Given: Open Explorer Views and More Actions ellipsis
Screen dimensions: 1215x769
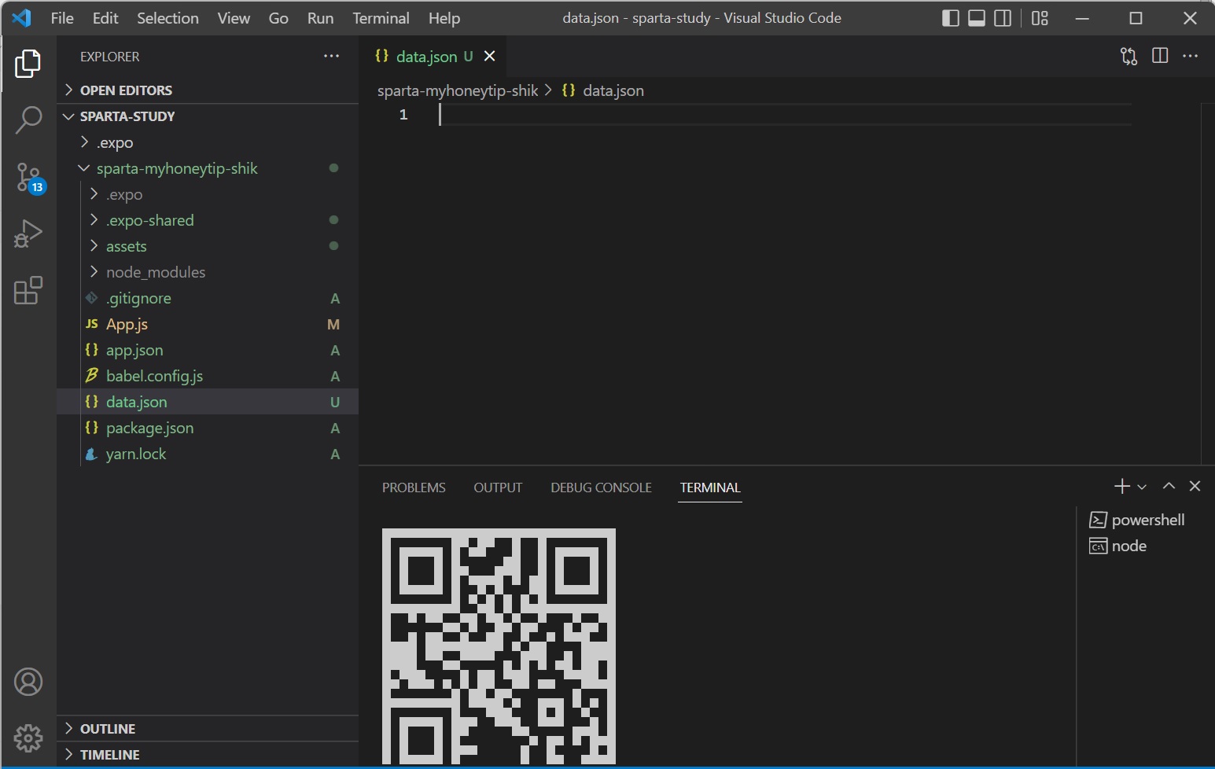Looking at the screenshot, I should 332,56.
